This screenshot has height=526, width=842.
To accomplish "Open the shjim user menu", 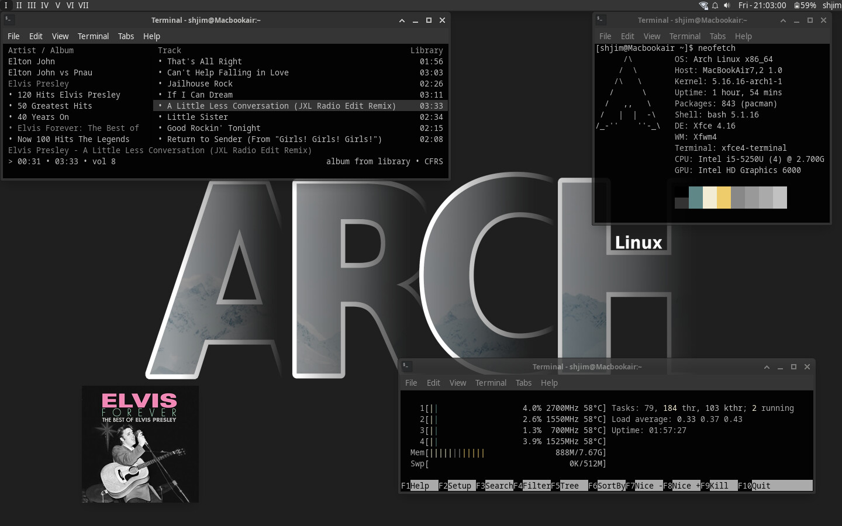I will (x=831, y=5).
